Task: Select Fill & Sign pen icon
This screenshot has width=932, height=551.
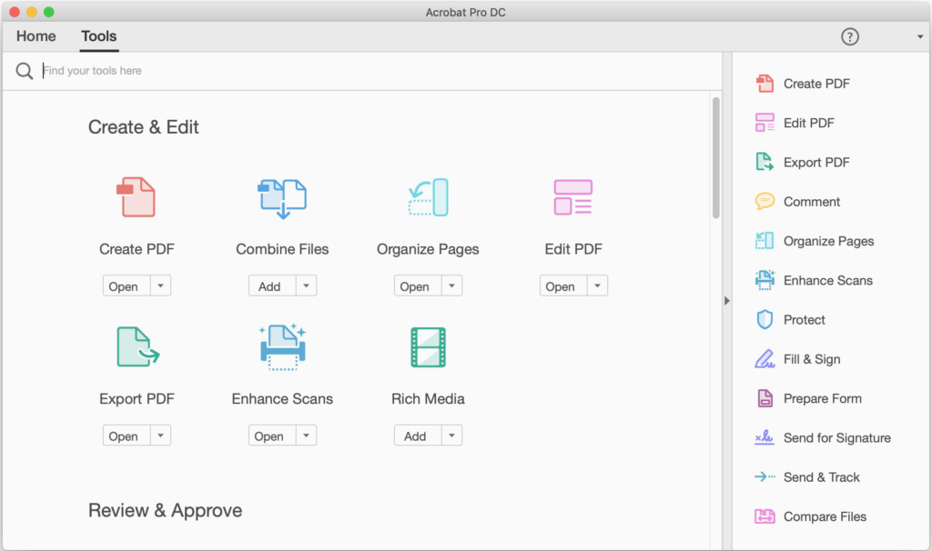Action: (765, 359)
